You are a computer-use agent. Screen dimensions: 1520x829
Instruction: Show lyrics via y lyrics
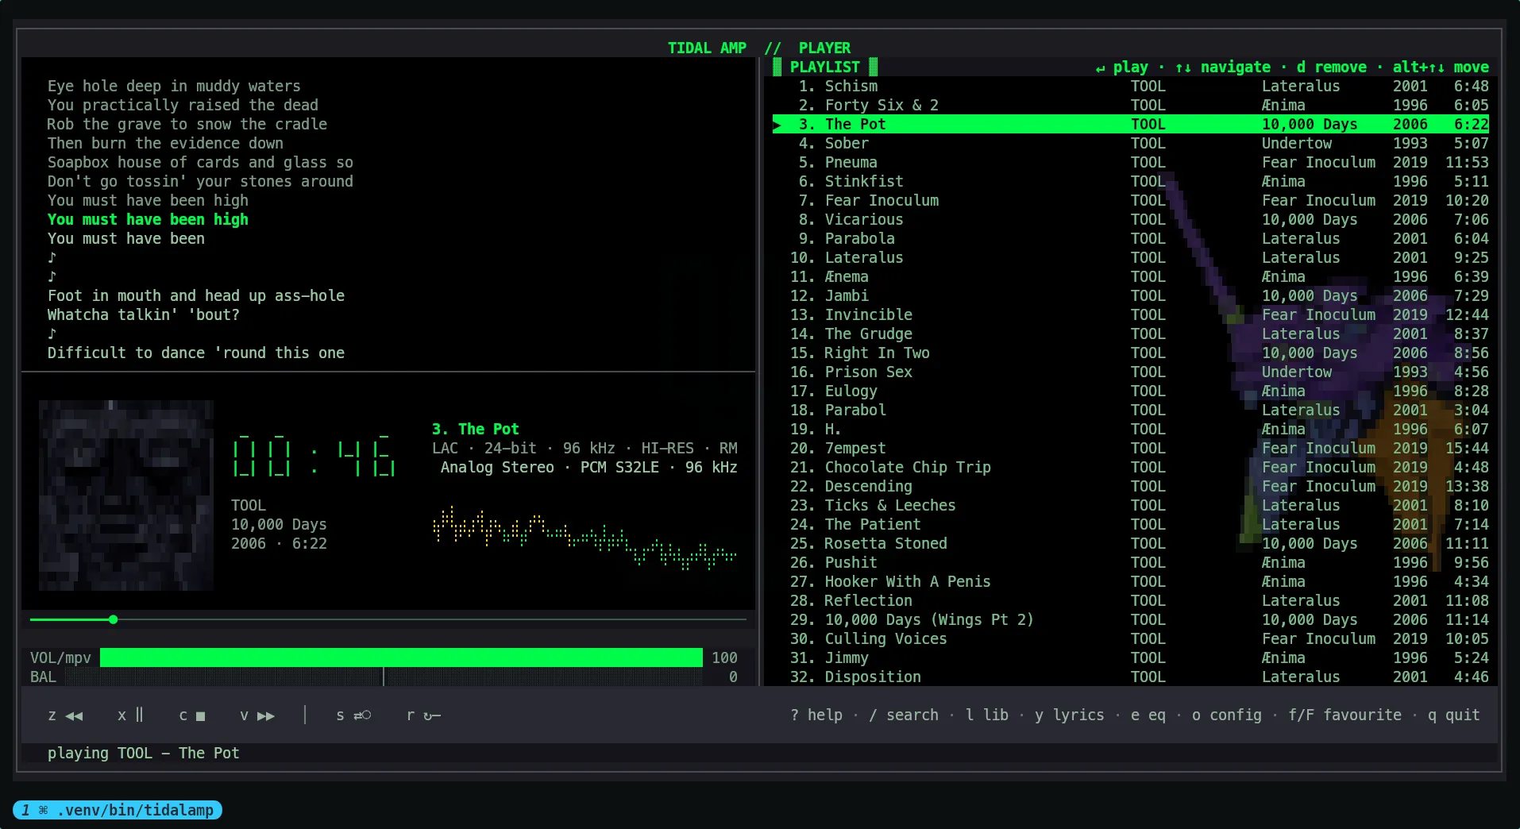[x=1069, y=715]
